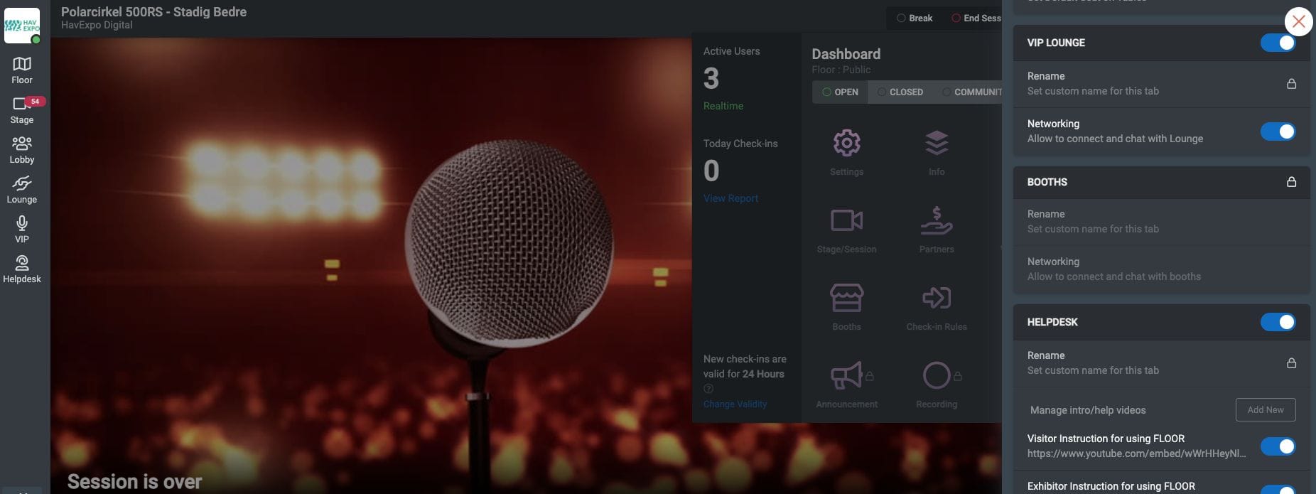Click the Dashboard heading
Image resolution: width=1316 pixels, height=494 pixels.
[846, 54]
